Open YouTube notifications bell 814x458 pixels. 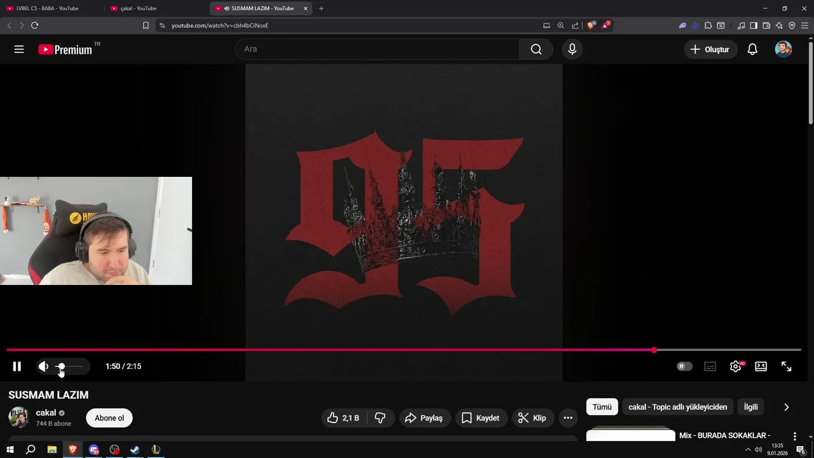[752, 49]
